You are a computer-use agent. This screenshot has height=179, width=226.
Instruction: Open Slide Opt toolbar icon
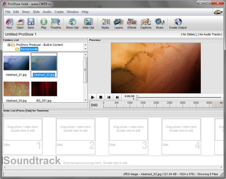click(x=88, y=23)
